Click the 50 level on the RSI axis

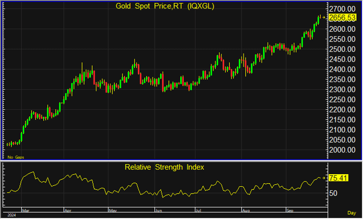[x=333, y=193]
